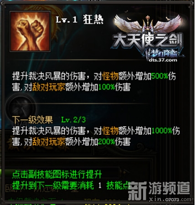Click the 狂热 crossed fists skill icon
Viewport: 195px width, 205px height.
coord(30,31)
